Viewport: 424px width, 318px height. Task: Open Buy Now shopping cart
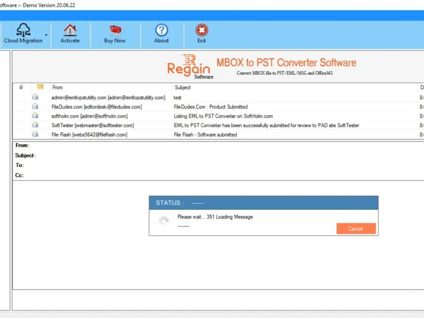click(115, 34)
